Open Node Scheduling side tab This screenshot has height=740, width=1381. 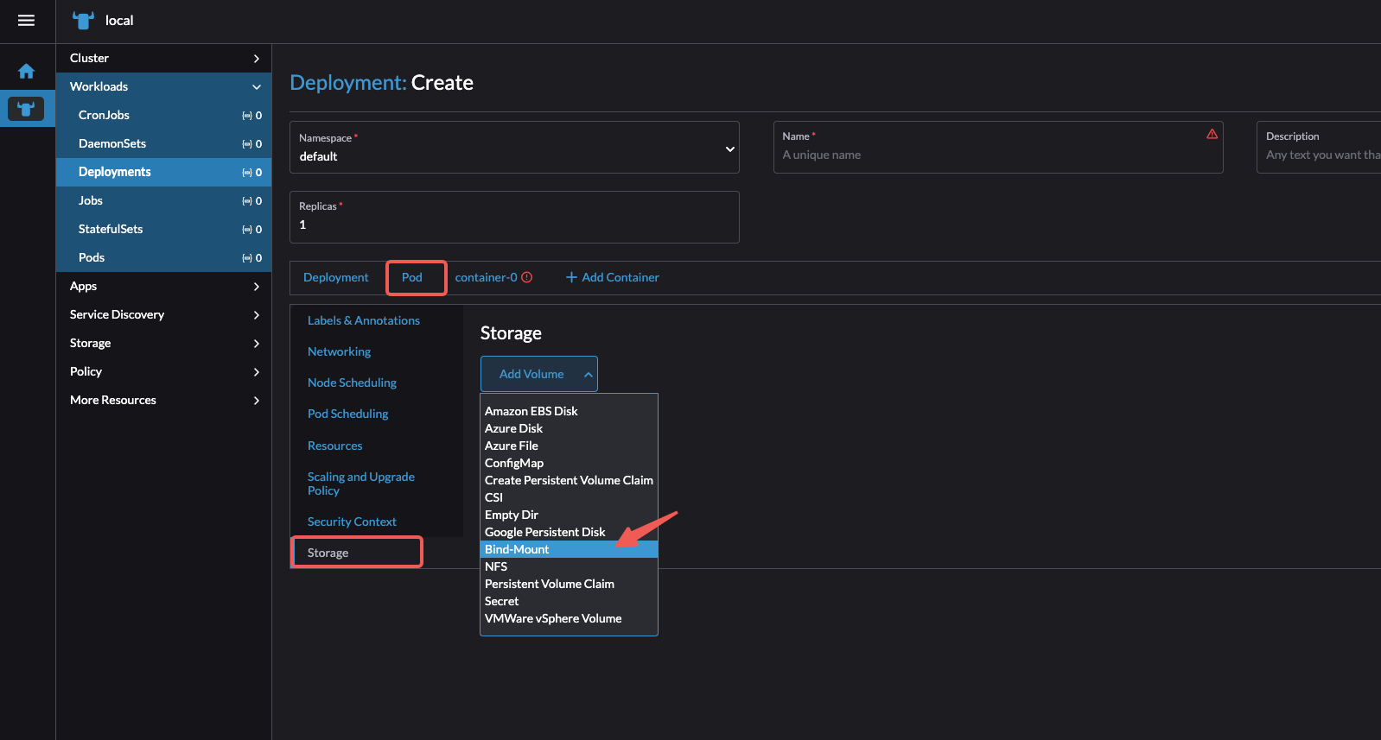(x=352, y=383)
